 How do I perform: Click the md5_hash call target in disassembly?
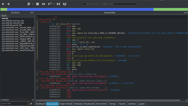pyautogui.click(x=93, y=38)
